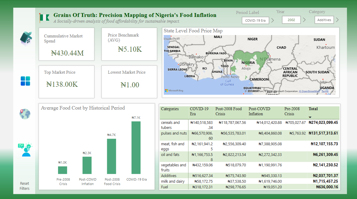Click Cummulative Market Spend ₦430.44M card
Screen dimensions: 357x199
click(x=66, y=44)
